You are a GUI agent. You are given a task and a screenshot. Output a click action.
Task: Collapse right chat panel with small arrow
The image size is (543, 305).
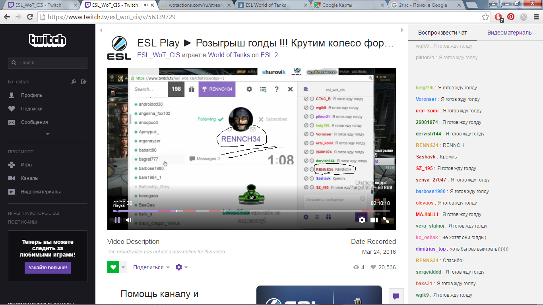(402, 30)
